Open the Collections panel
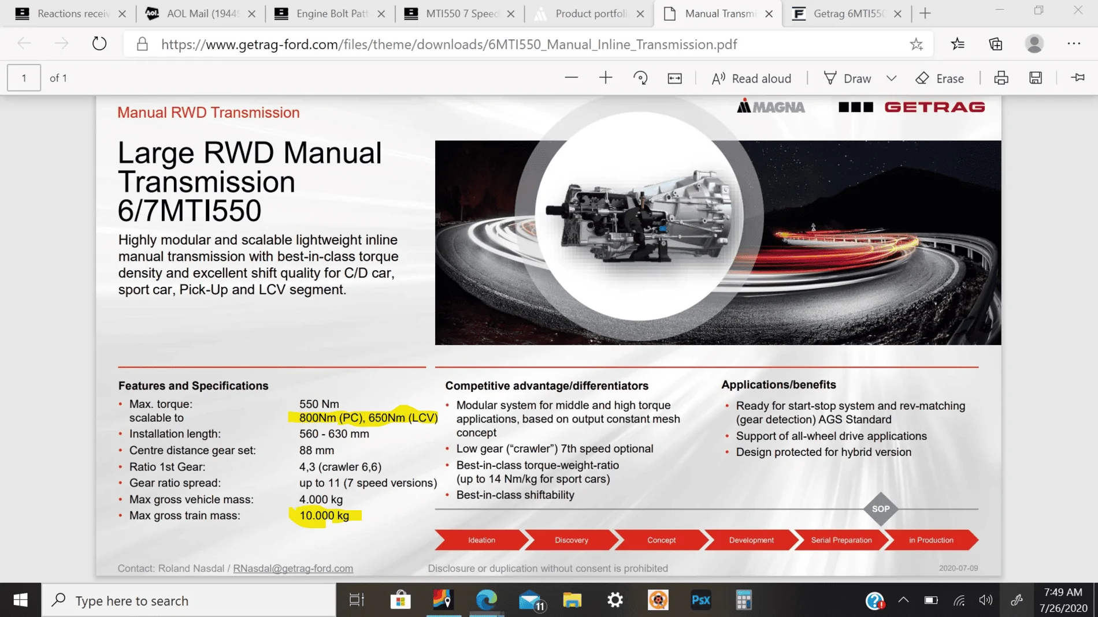This screenshot has width=1098, height=617. tap(996, 44)
